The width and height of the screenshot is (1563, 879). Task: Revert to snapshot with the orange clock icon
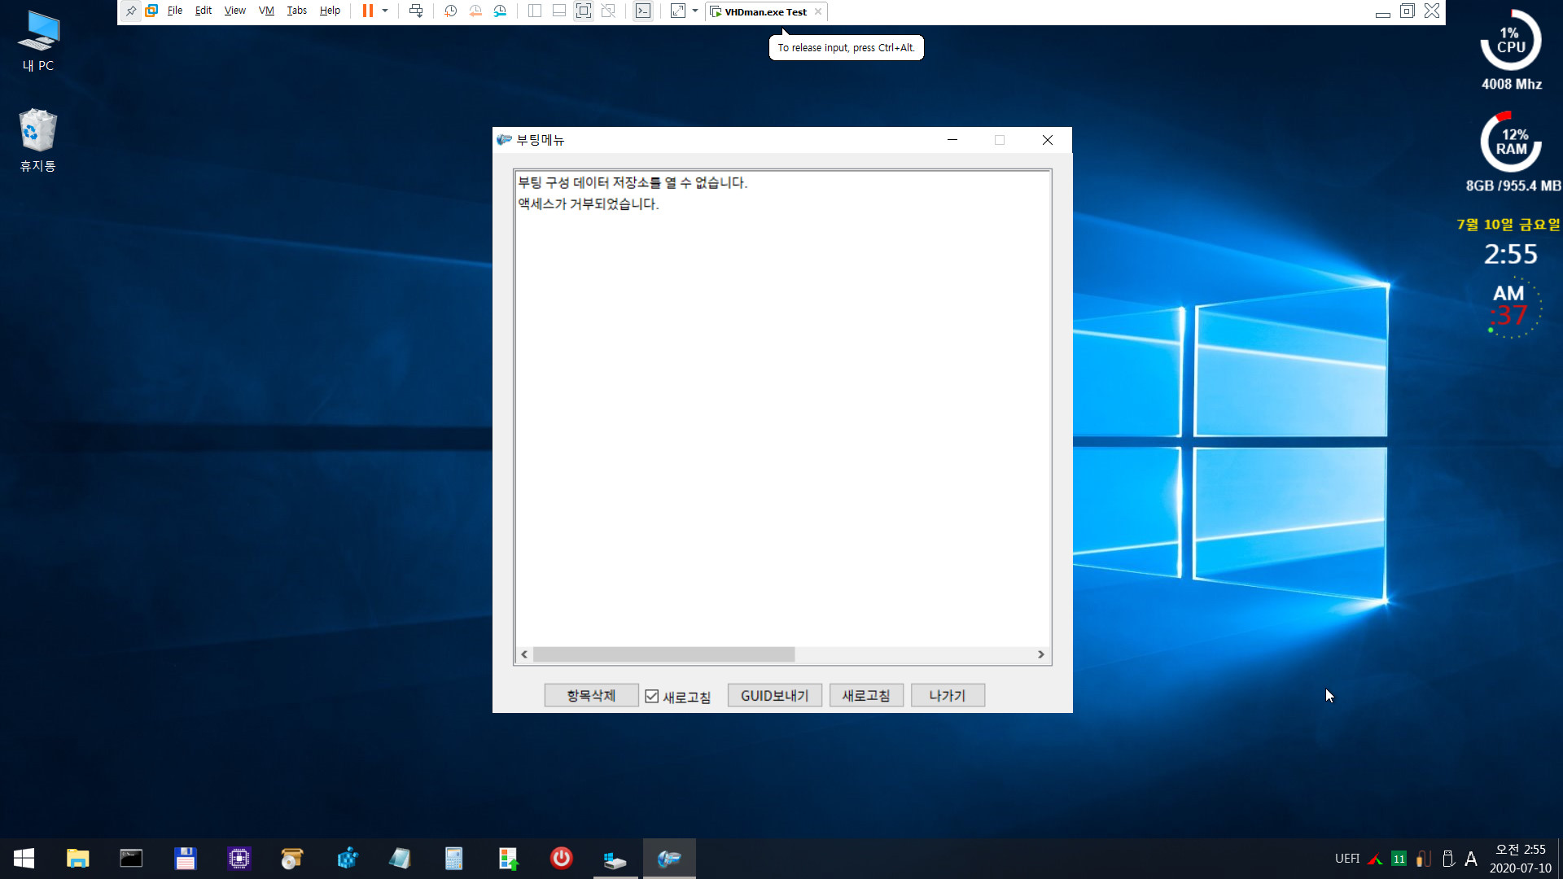pos(475,11)
